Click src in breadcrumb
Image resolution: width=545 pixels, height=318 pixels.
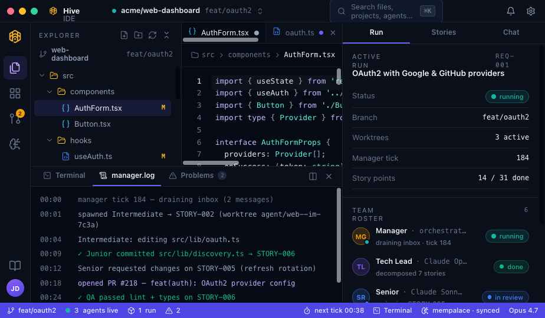tap(208, 55)
